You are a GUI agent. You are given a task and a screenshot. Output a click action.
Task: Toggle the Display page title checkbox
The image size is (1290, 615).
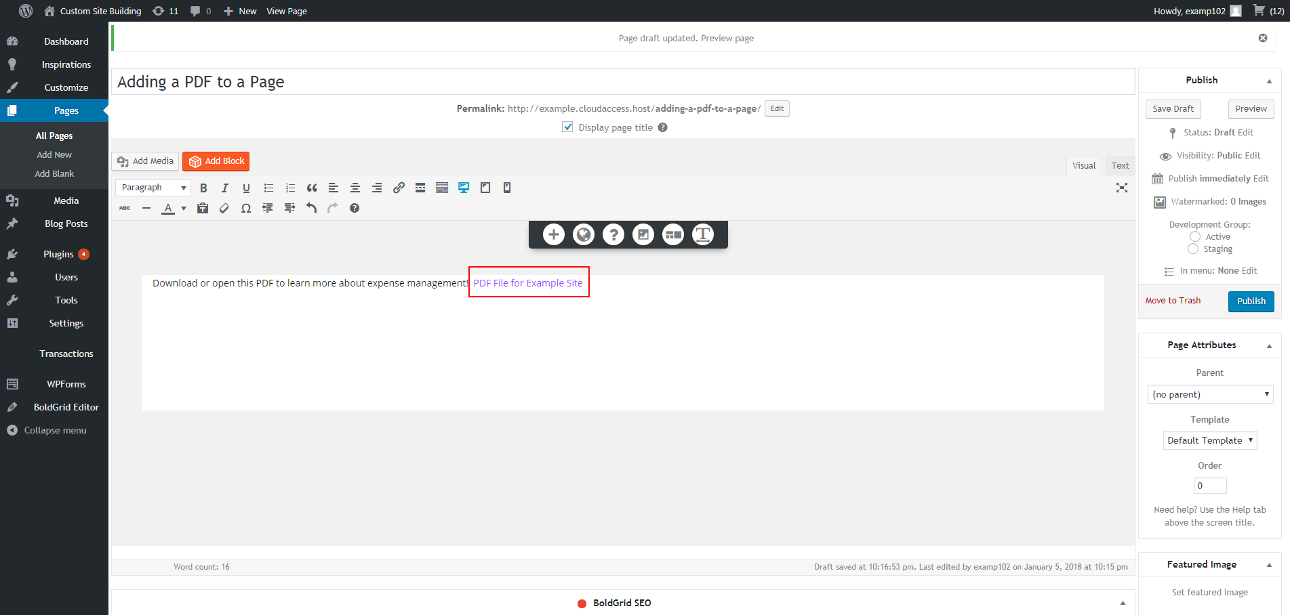coord(567,127)
